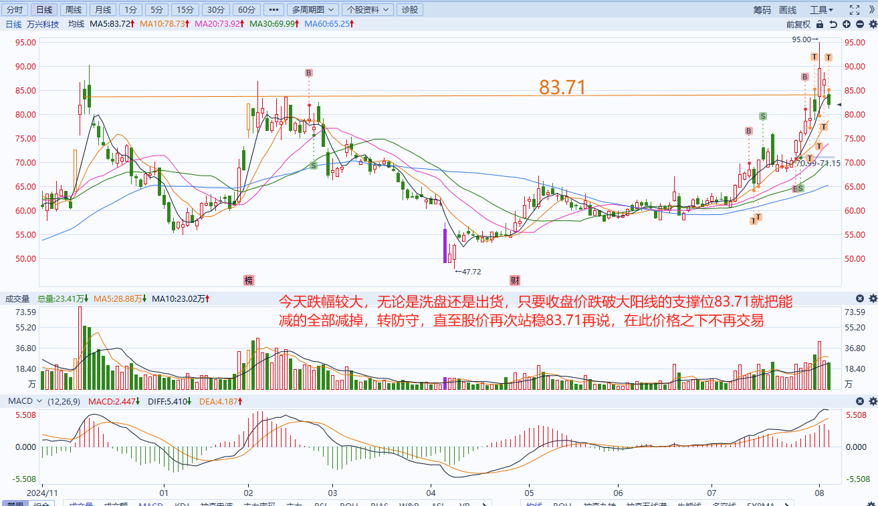Select the red annotation text note
The height and width of the screenshot is (506, 878).
click(x=536, y=311)
